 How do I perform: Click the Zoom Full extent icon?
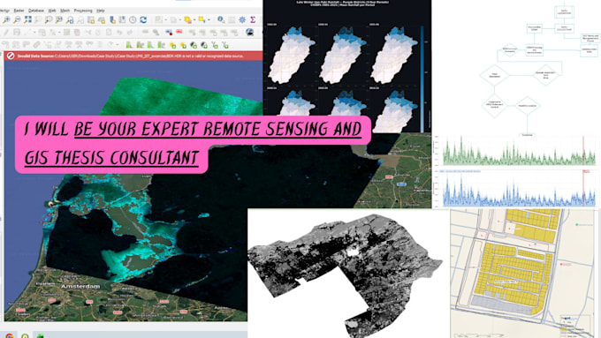28,19
